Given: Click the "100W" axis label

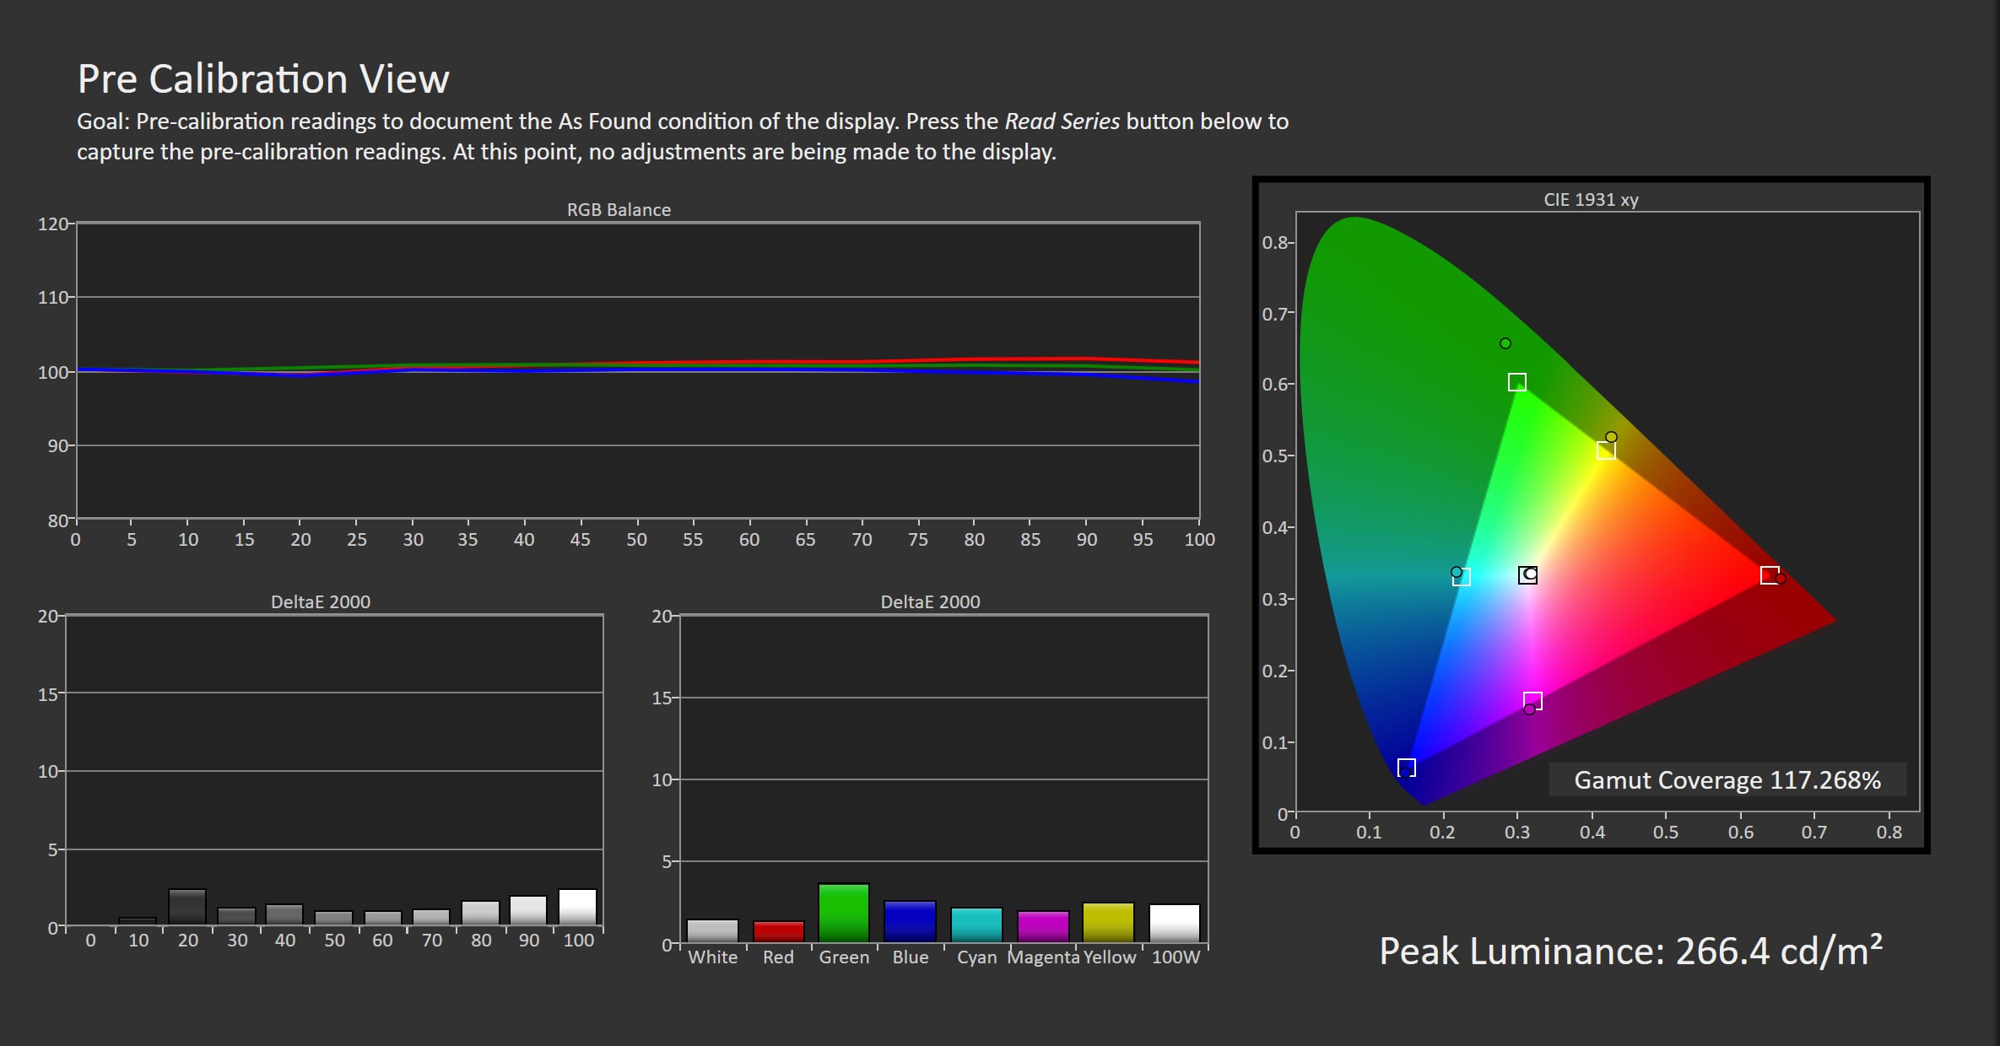Looking at the screenshot, I should click(x=1176, y=957).
